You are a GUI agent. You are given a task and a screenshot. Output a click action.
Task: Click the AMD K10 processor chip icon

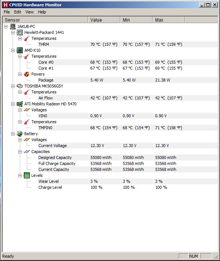(x=20, y=50)
